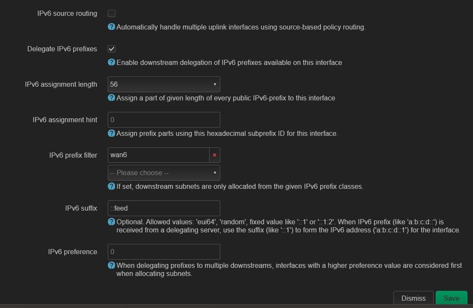The height and width of the screenshot is (308, 473).
Task: Click the IPv6 assignment length label
Action: point(61,85)
